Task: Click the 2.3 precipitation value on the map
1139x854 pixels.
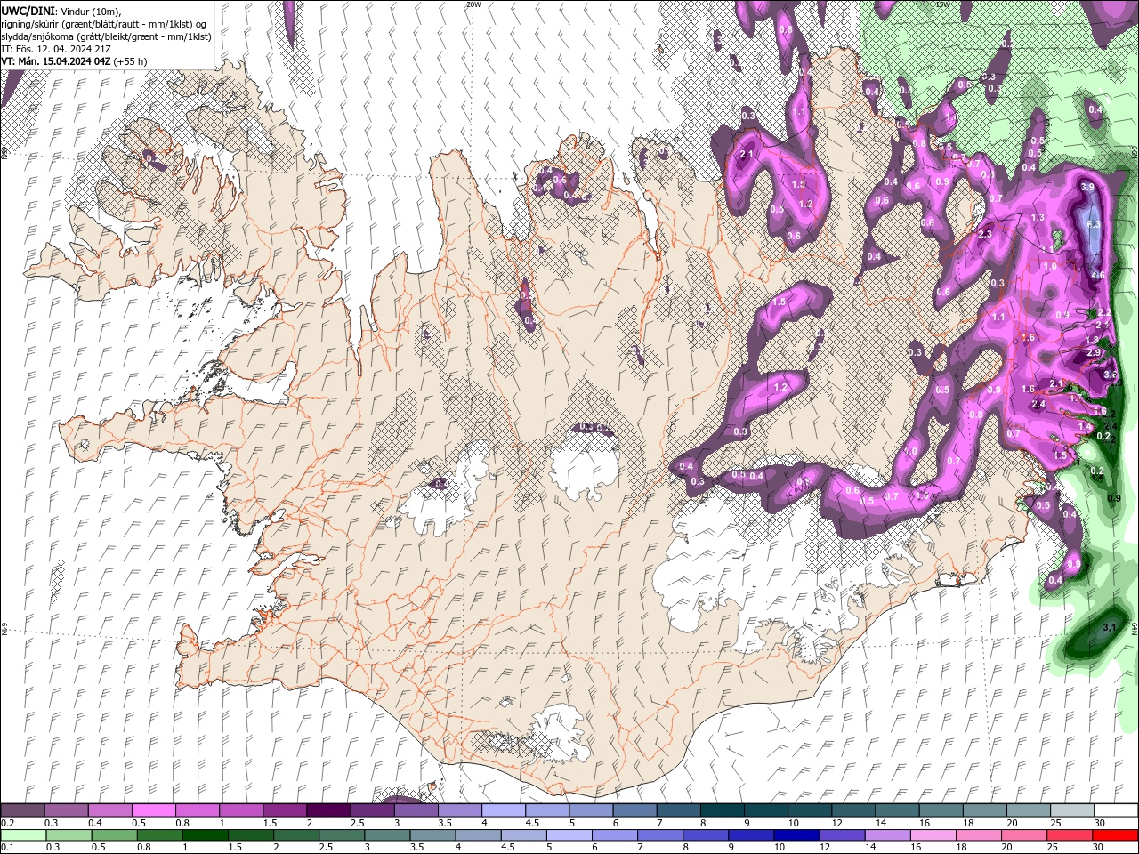Action: (x=985, y=234)
